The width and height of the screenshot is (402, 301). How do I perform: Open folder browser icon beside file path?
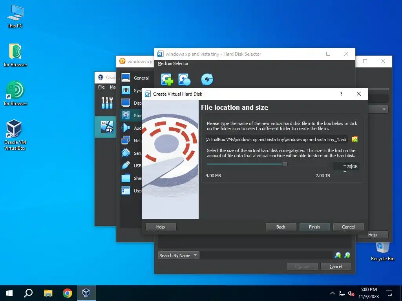pyautogui.click(x=355, y=140)
